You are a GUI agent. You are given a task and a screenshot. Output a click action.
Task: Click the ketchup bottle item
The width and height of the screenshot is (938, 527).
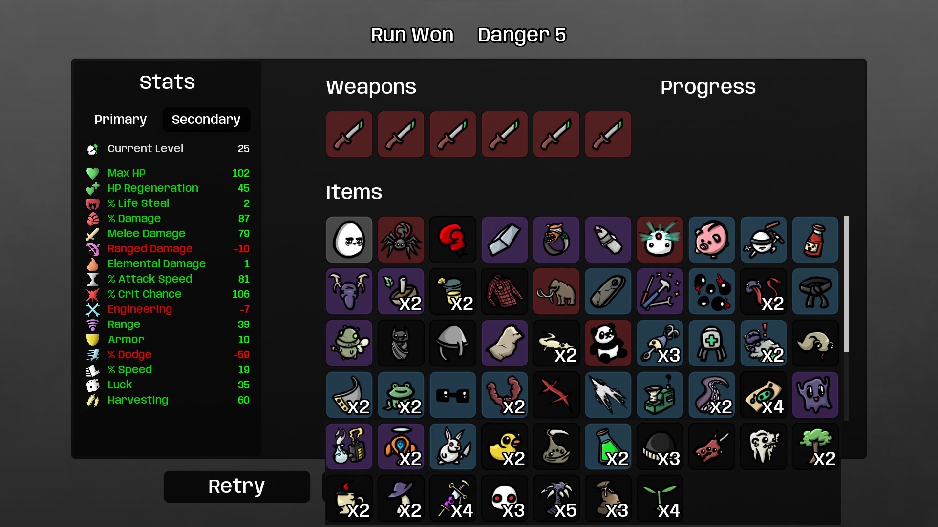815,240
